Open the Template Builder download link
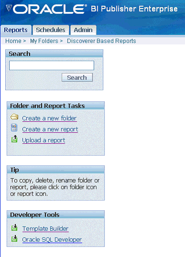This screenshot has width=185, height=257. (x=45, y=229)
